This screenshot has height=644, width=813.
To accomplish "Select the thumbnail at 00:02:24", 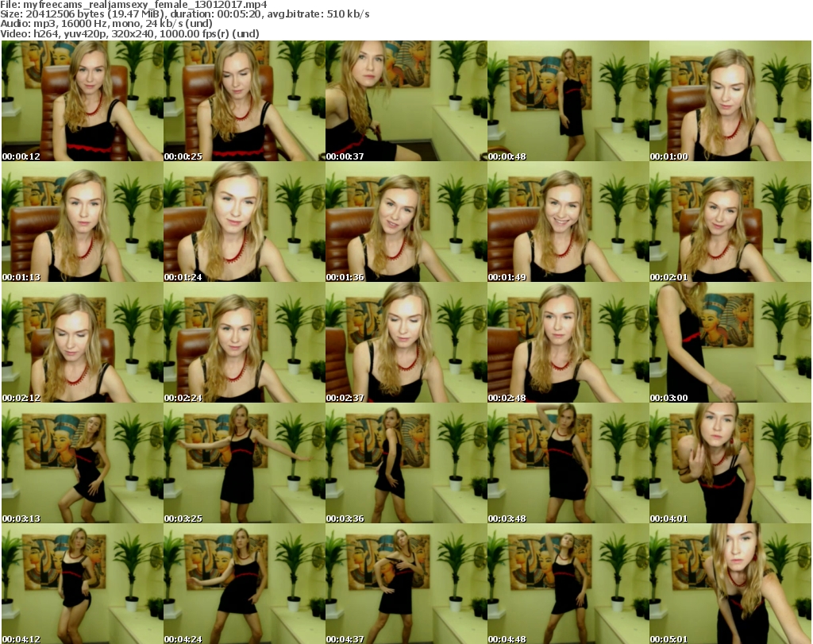I will (245, 342).
